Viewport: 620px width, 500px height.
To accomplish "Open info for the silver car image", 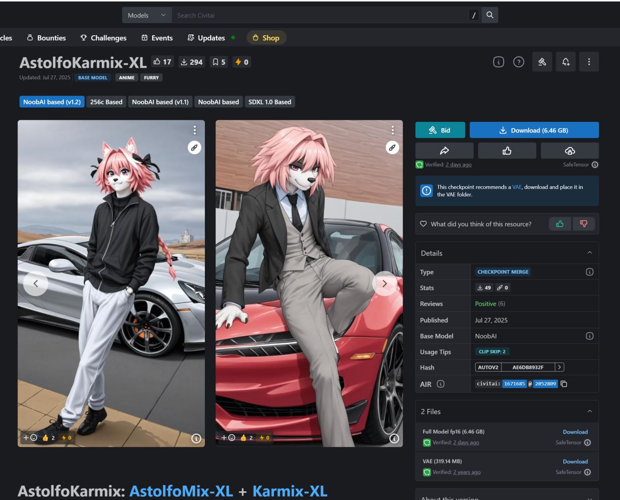I will tap(196, 439).
